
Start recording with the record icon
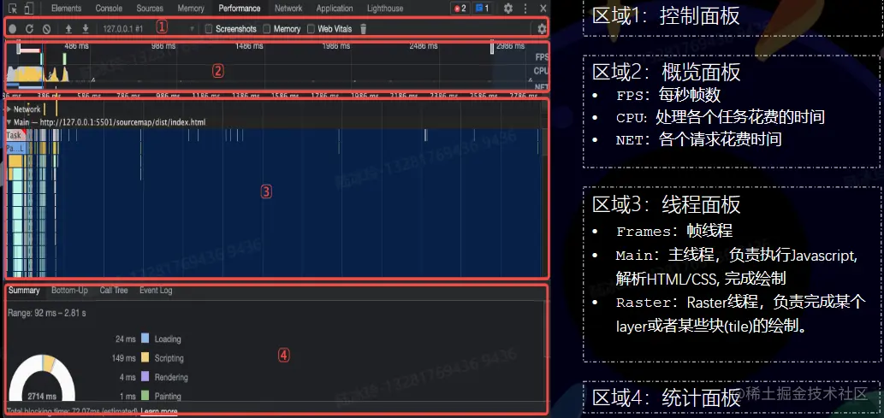(x=13, y=29)
